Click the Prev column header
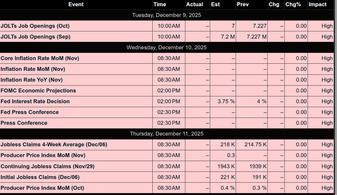The image size is (337, 195). pyautogui.click(x=243, y=5)
